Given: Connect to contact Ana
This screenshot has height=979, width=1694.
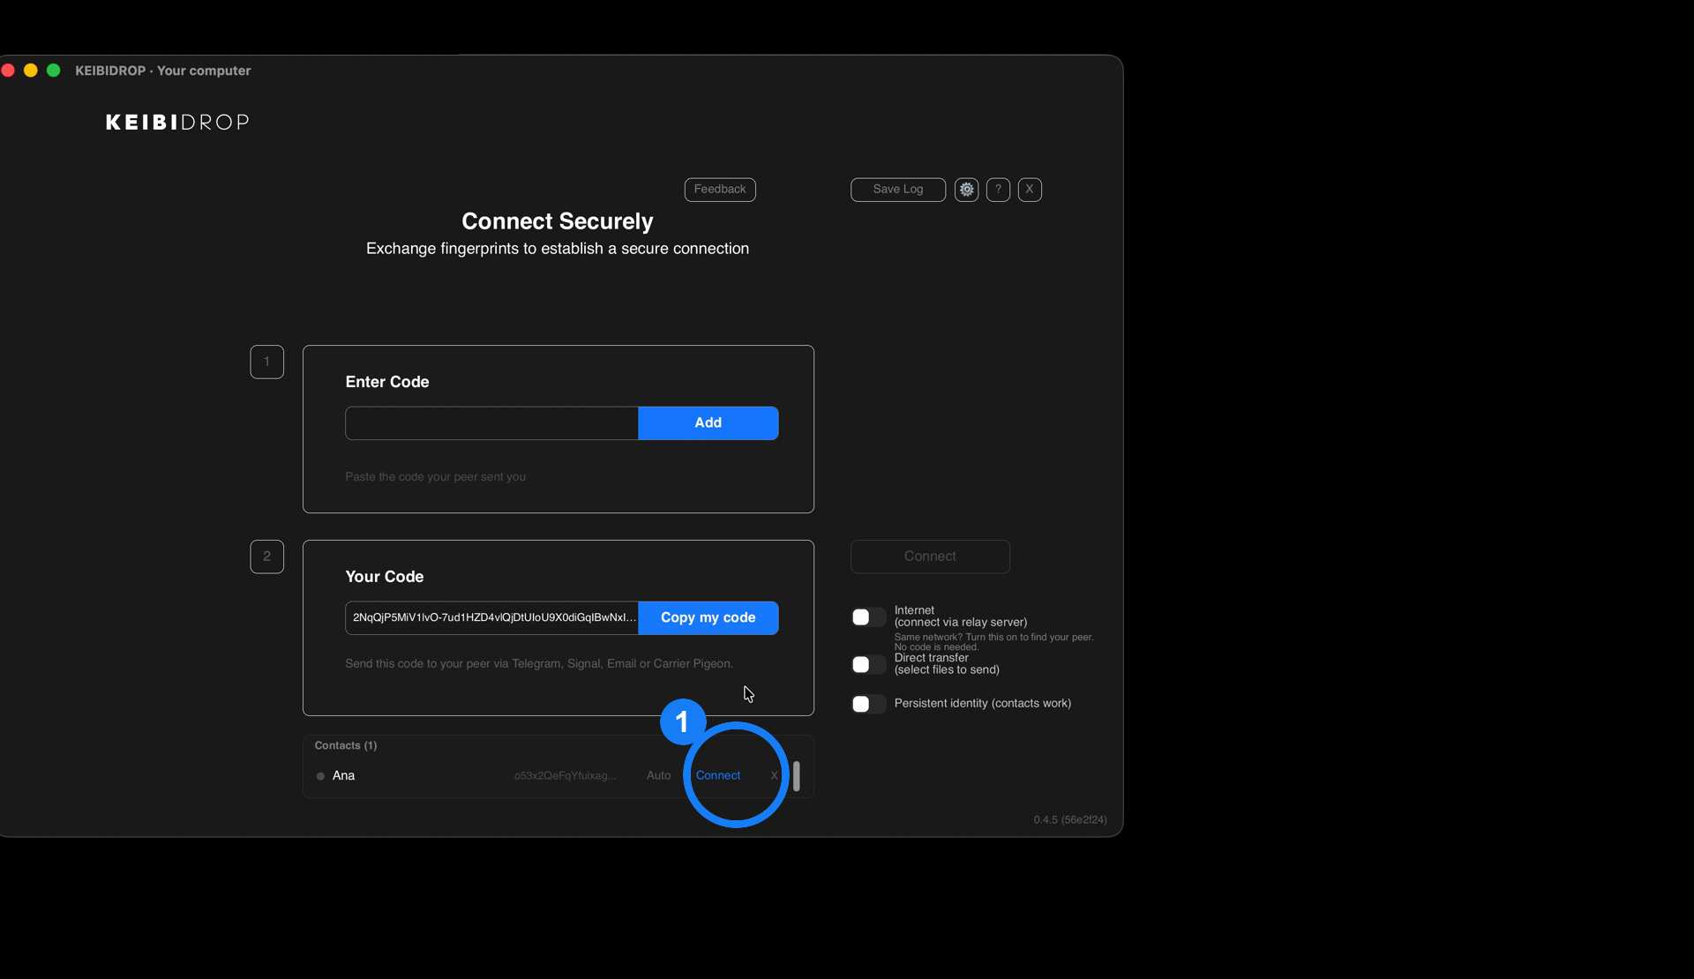Looking at the screenshot, I should [x=718, y=776].
